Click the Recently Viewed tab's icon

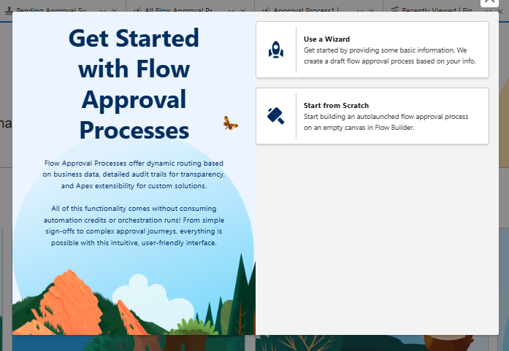(x=395, y=9)
